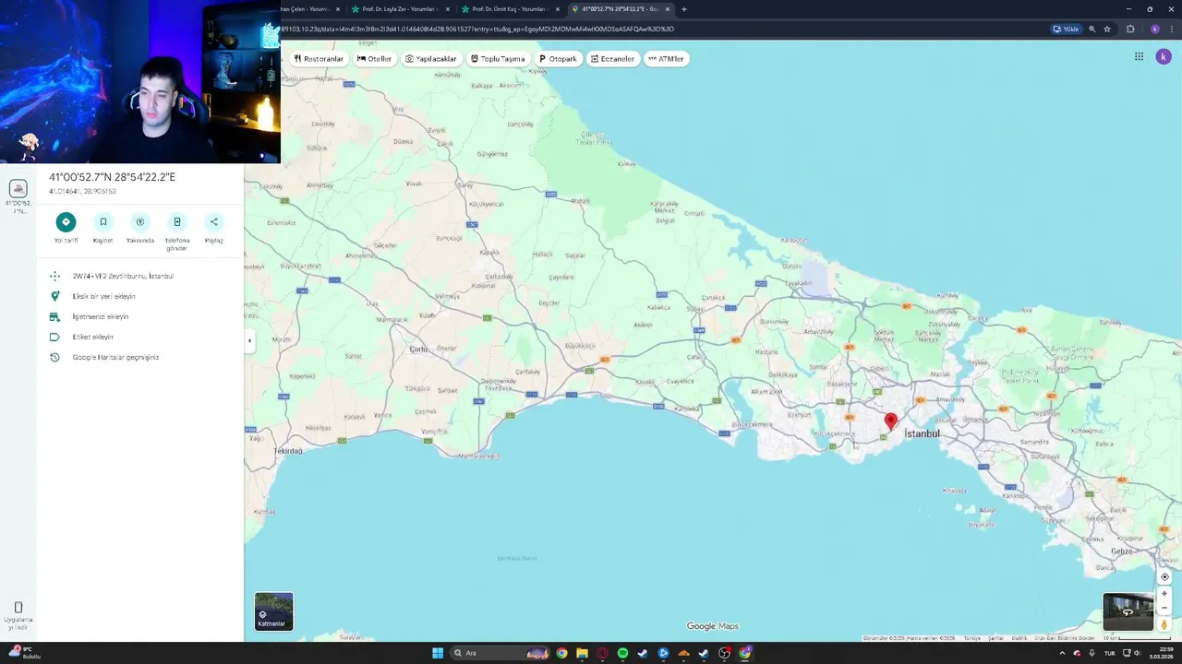Select the ATM'ler filter chip

666,58
